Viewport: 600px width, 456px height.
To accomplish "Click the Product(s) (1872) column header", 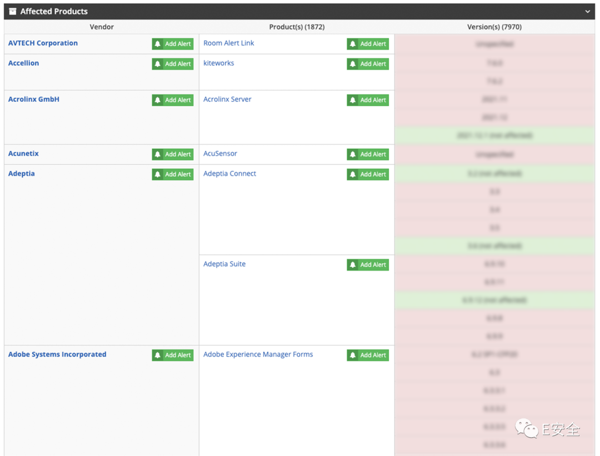I will tap(297, 27).
